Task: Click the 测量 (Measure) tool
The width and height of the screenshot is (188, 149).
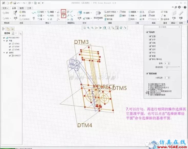Action: click(x=181, y=15)
